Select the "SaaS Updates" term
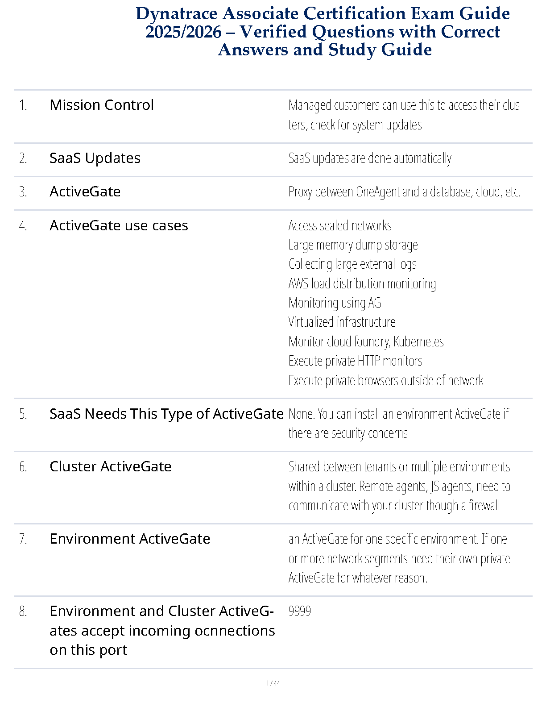 95,158
